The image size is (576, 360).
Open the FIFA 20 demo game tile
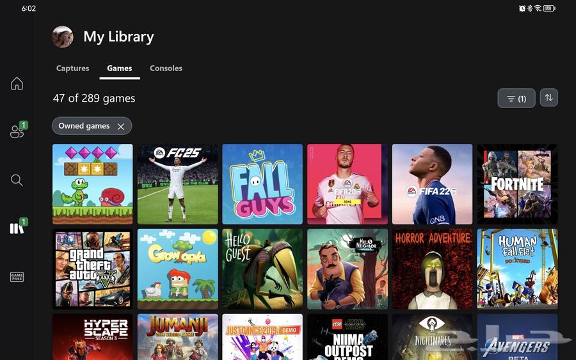[347, 184]
